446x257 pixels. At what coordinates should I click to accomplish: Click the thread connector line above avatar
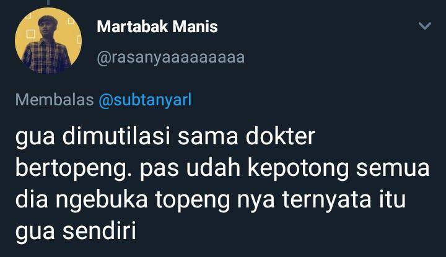tap(48, 2)
